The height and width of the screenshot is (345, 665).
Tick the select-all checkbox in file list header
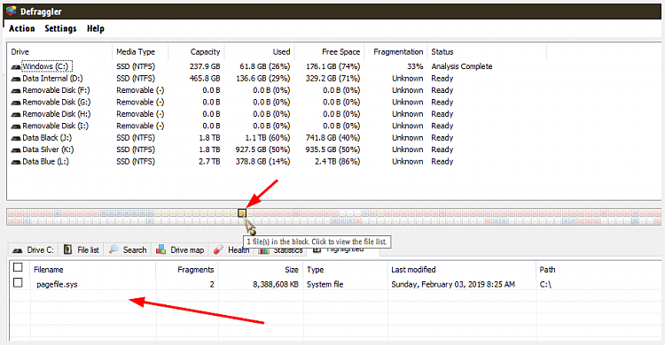[x=18, y=267]
